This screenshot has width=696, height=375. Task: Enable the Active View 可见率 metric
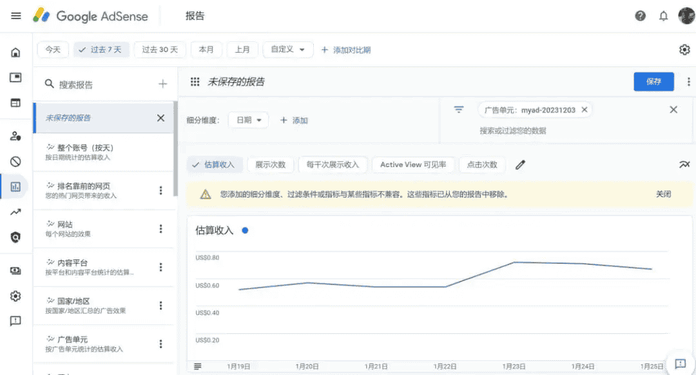click(x=413, y=165)
